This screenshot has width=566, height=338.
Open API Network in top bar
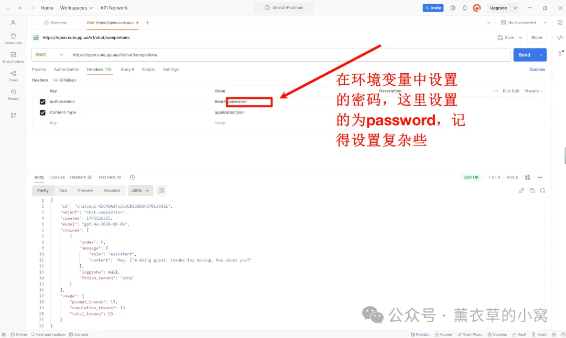tap(114, 8)
